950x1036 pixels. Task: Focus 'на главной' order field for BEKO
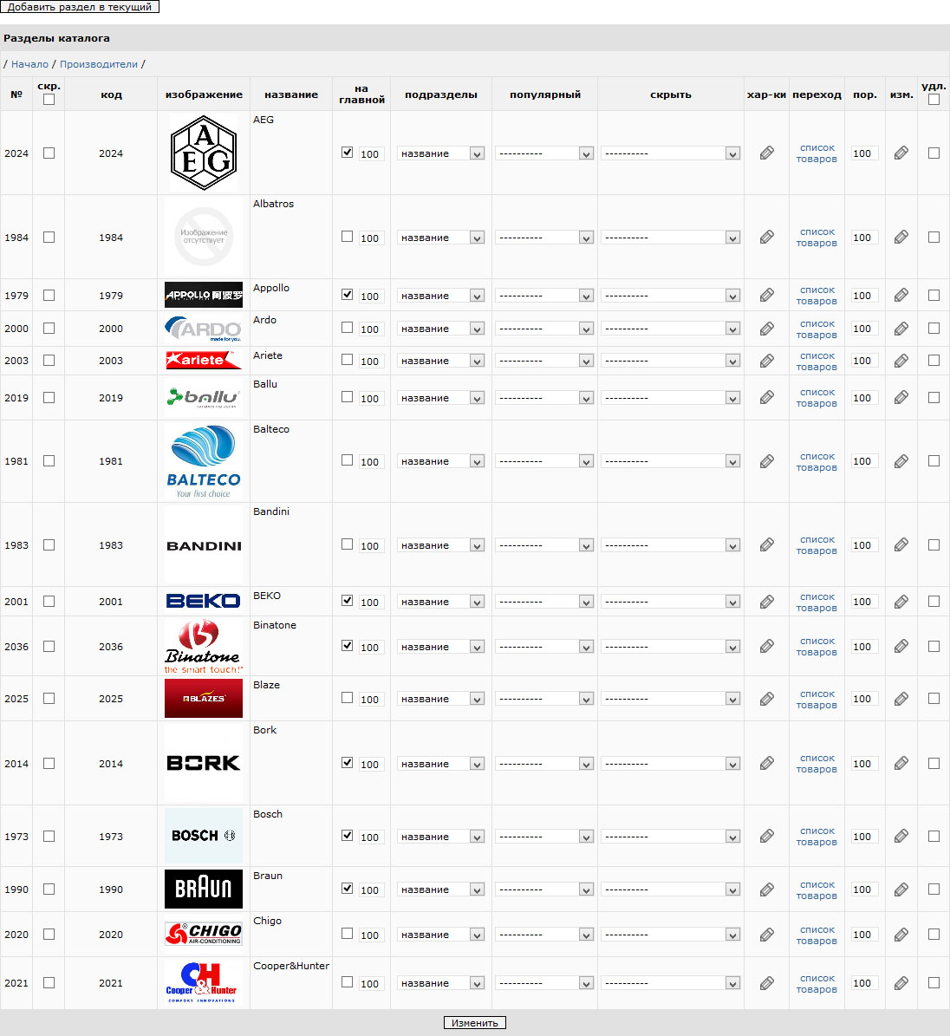pyautogui.click(x=371, y=602)
